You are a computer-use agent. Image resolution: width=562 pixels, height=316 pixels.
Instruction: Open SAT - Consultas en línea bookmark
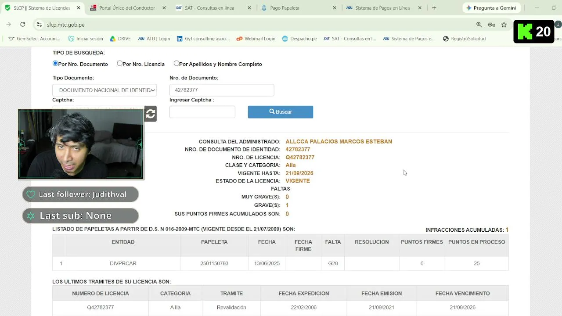349,39
